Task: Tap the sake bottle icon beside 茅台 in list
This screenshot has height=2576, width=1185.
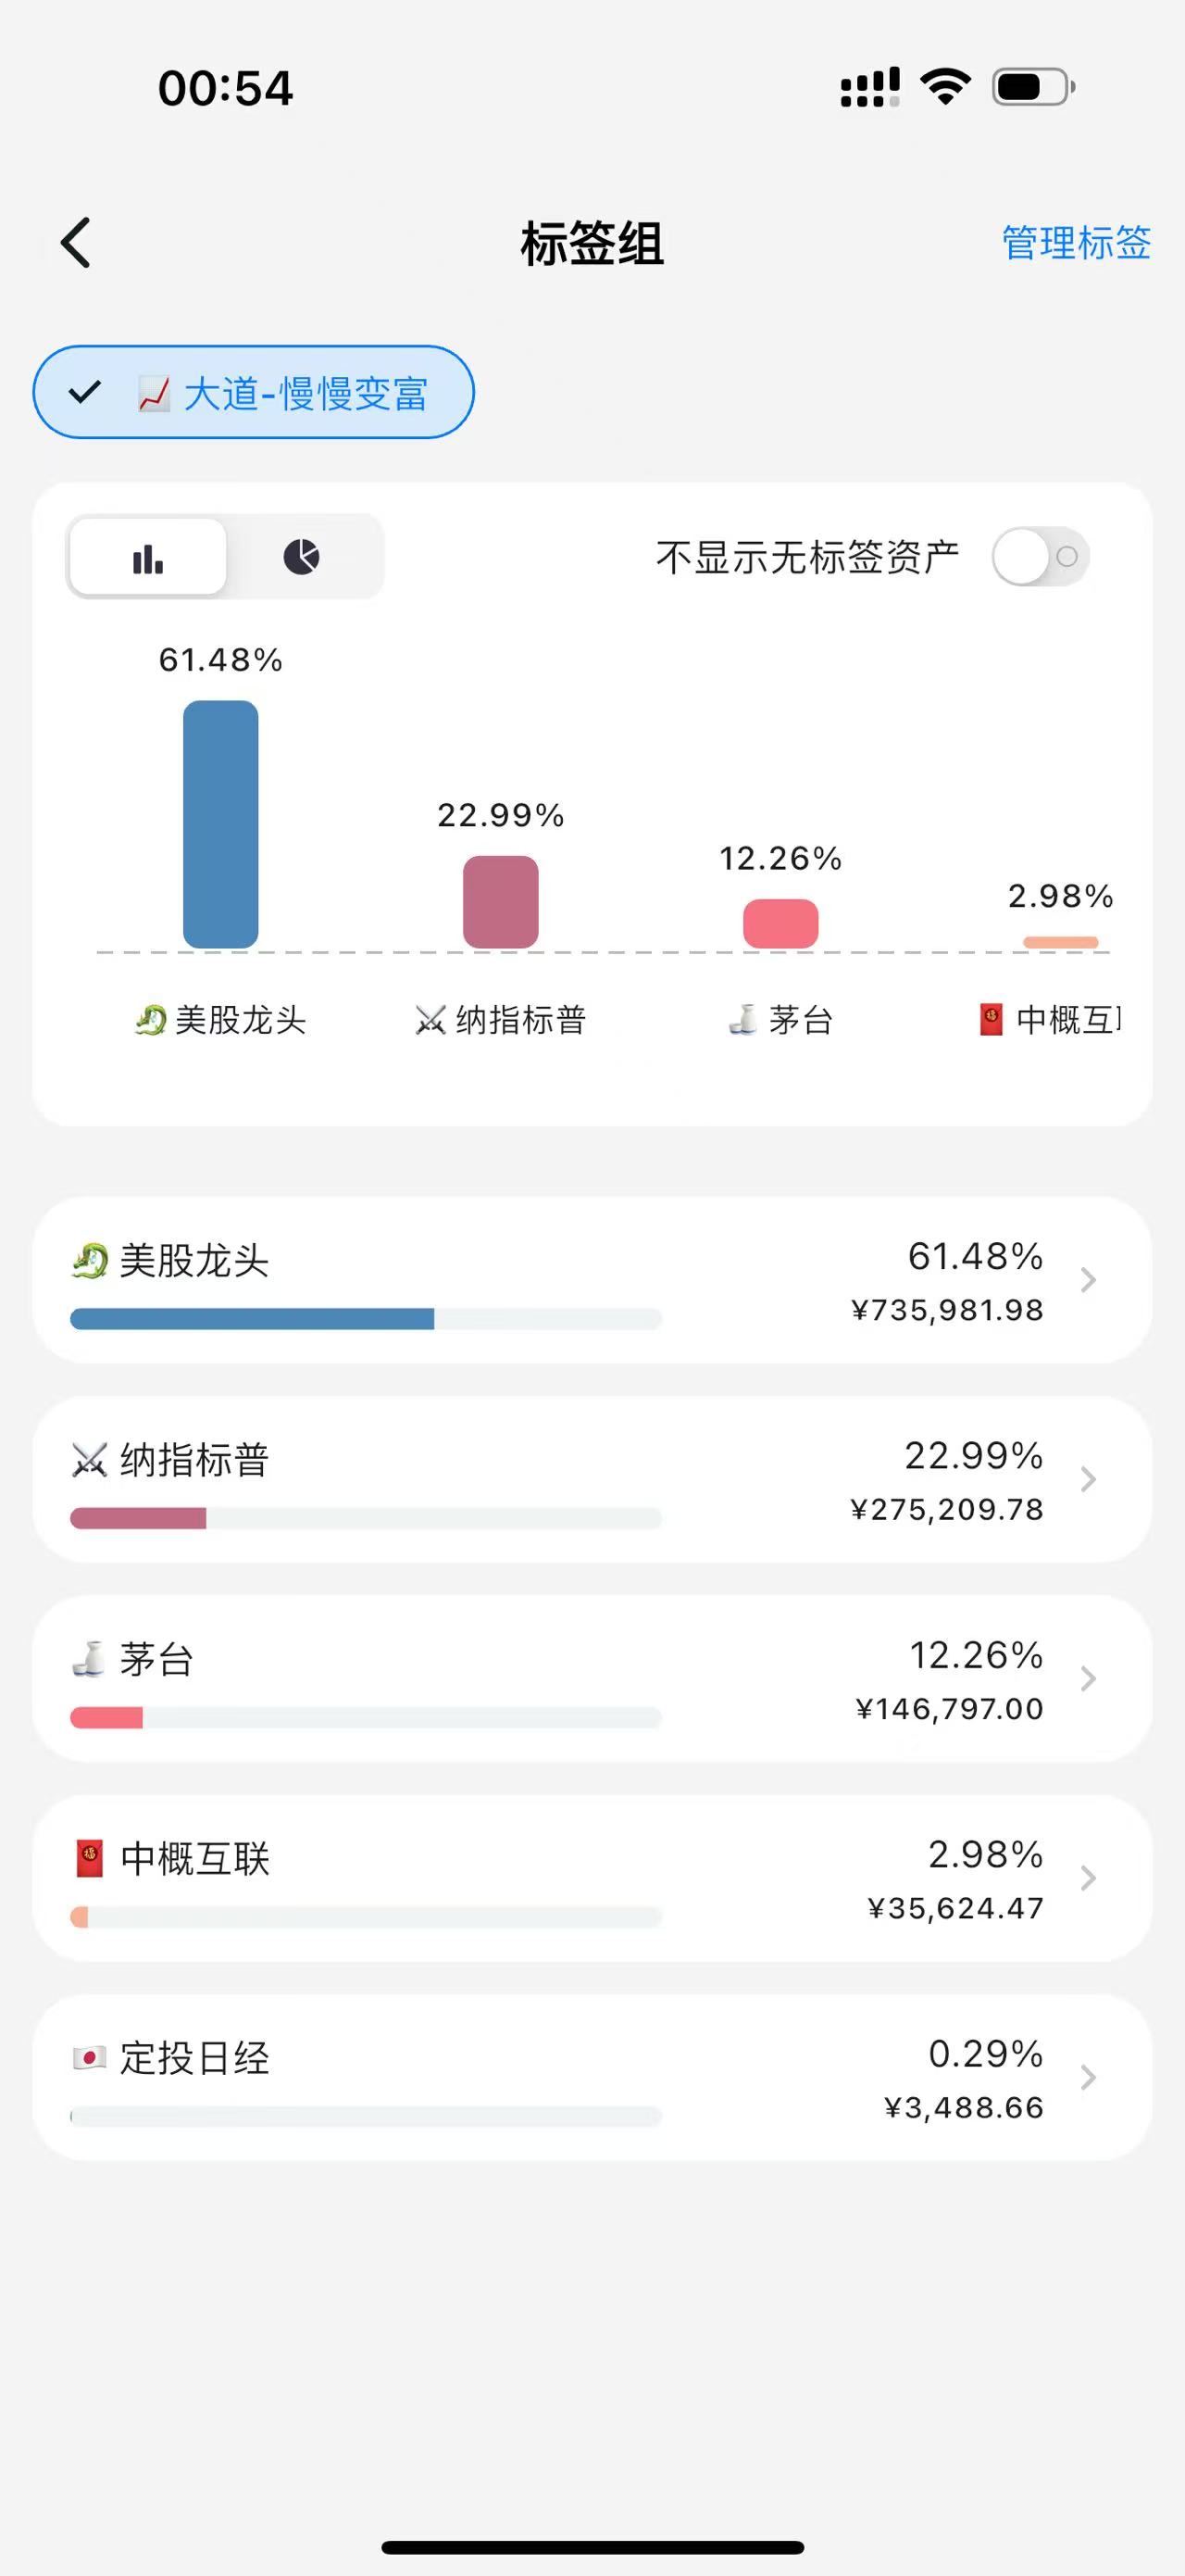Action: (x=90, y=1659)
